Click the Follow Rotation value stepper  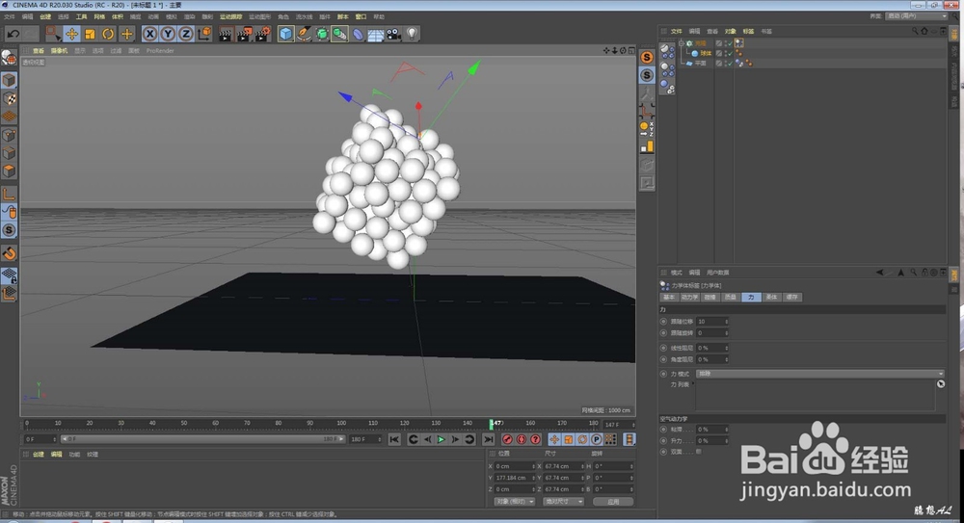point(726,333)
